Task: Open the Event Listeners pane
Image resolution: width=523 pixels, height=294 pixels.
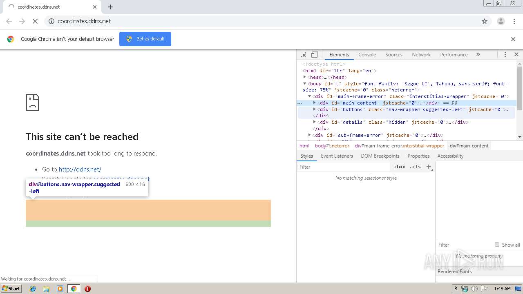Action: pos(337,156)
